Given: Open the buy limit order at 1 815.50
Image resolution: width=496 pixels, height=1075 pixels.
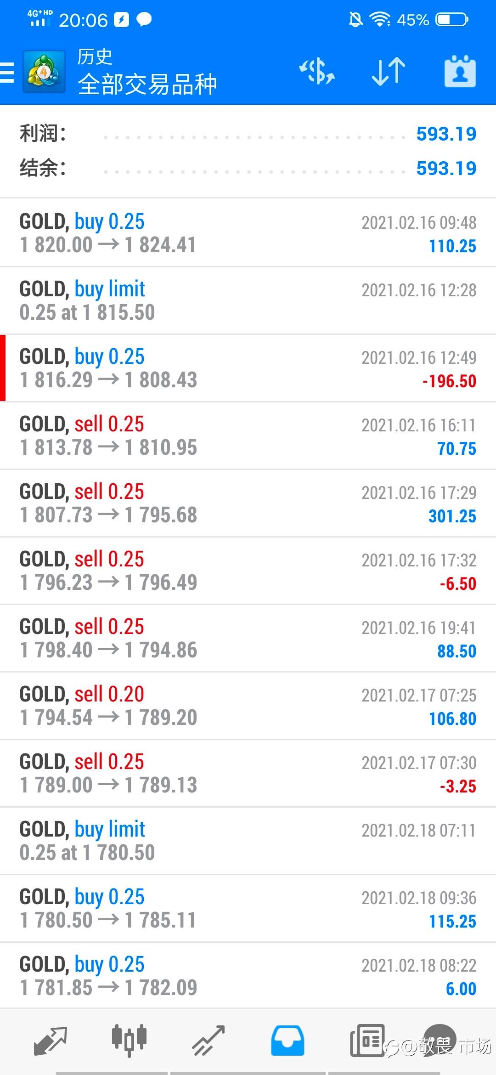Looking at the screenshot, I should click(x=248, y=300).
